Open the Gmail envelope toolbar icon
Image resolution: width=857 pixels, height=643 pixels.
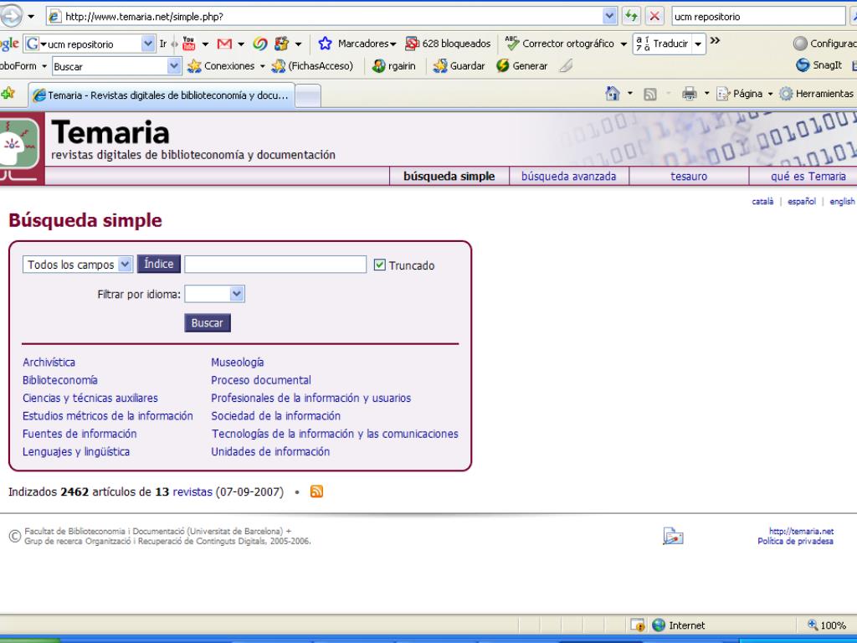pyautogui.click(x=224, y=44)
